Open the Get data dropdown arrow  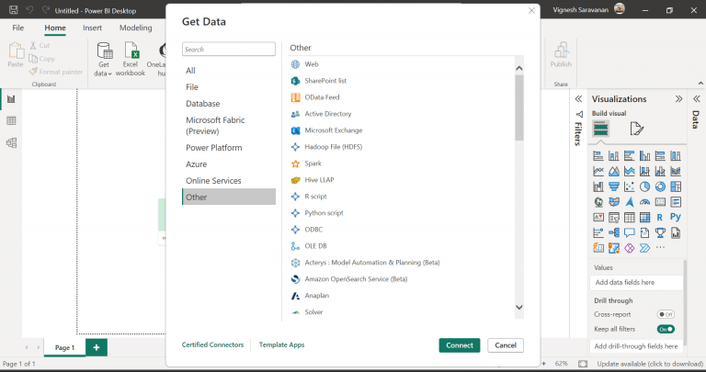[109, 73]
